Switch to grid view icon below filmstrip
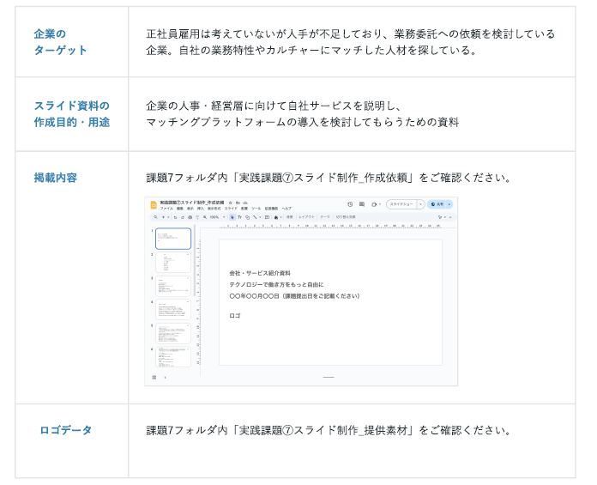This screenshot has height=485, width=597. [x=154, y=377]
